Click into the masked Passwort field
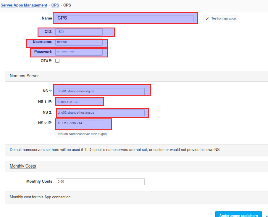Screen dimensions: 268x217 point(79,52)
